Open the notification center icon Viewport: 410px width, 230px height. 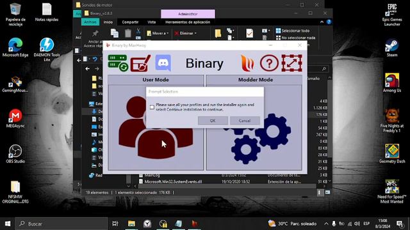[400, 224]
